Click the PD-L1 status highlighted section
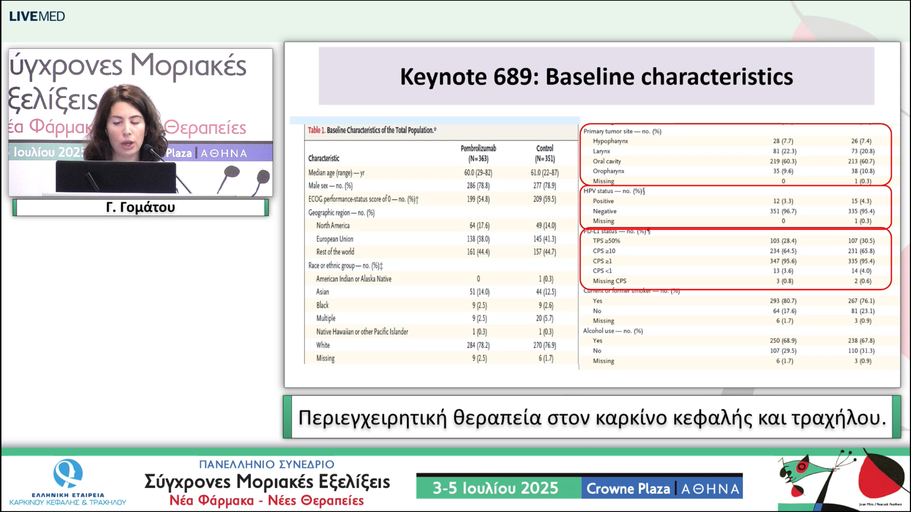 pyautogui.click(x=735, y=258)
